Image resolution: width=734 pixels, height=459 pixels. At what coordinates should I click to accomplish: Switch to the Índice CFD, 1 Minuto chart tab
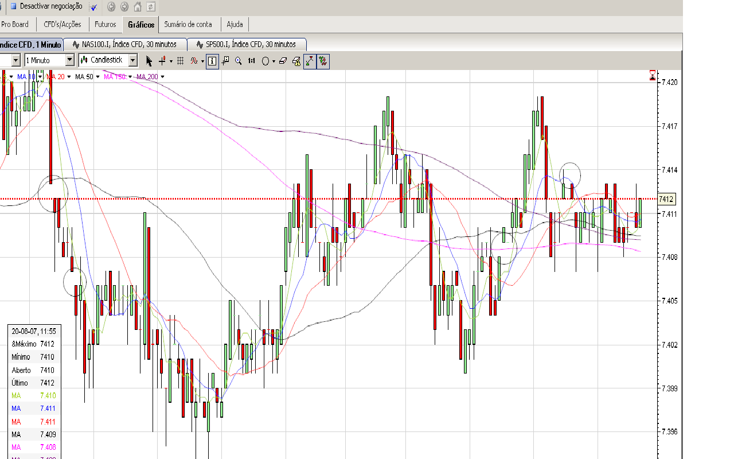[31, 44]
